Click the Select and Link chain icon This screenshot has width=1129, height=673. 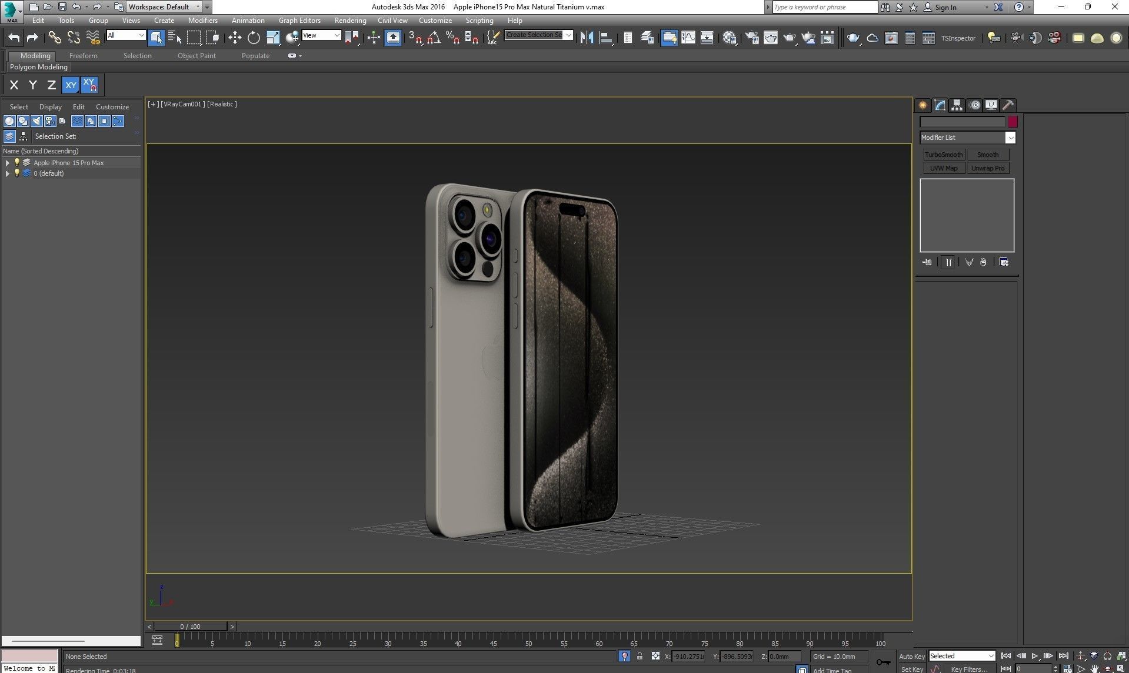click(54, 38)
